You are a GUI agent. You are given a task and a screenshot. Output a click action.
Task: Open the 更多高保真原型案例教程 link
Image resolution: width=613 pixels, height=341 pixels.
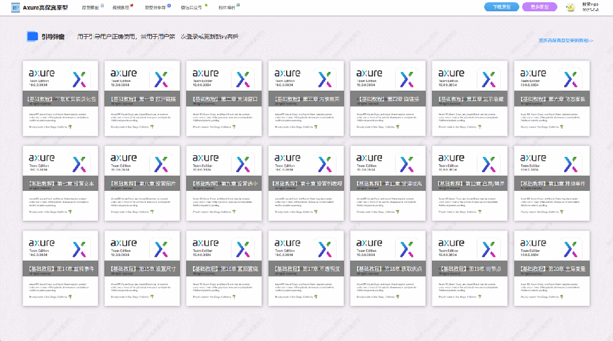[x=566, y=40]
